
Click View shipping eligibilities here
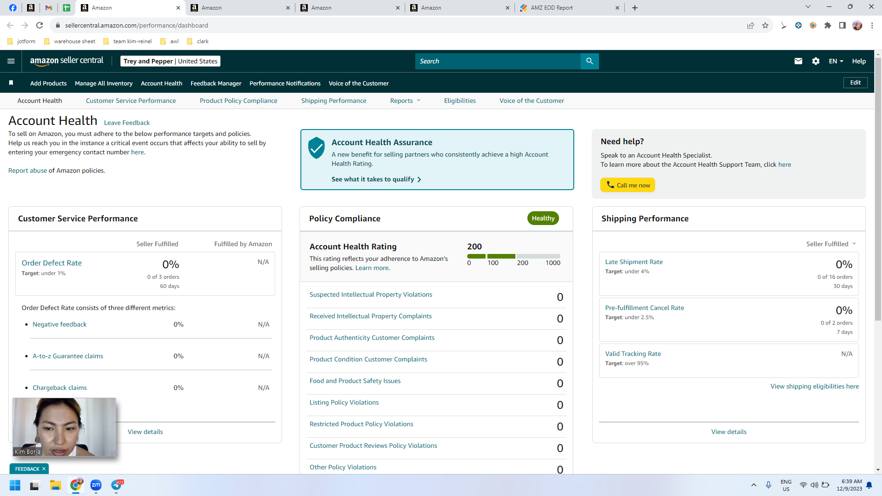click(814, 386)
